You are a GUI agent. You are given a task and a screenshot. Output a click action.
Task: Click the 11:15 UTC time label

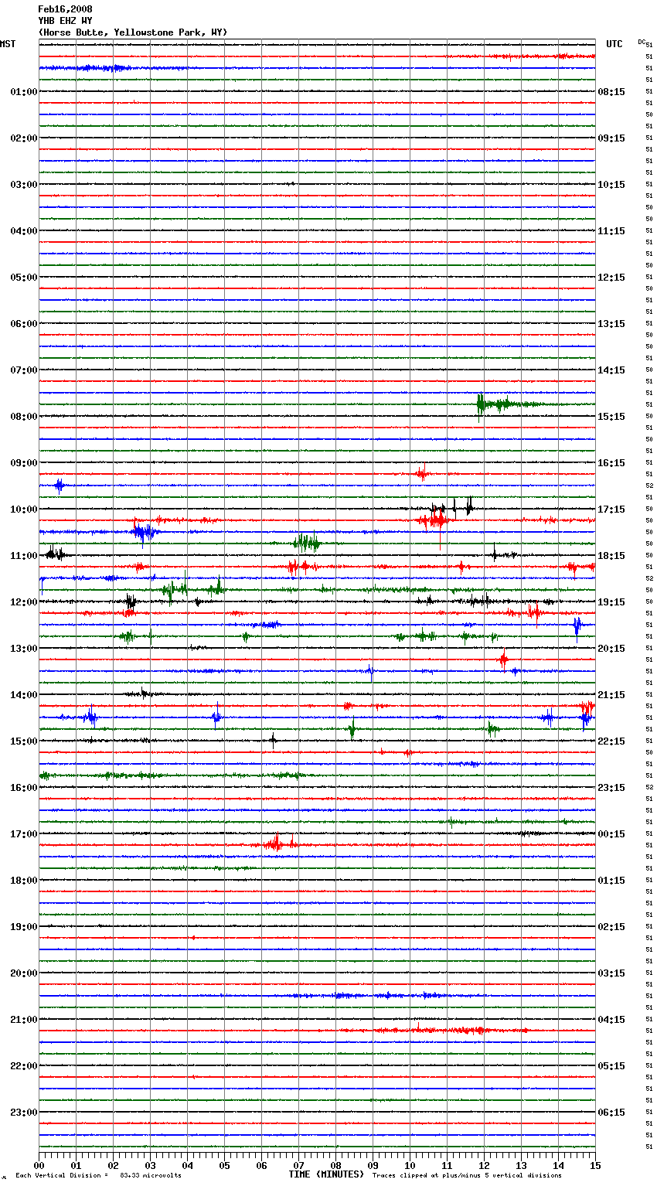(x=611, y=231)
